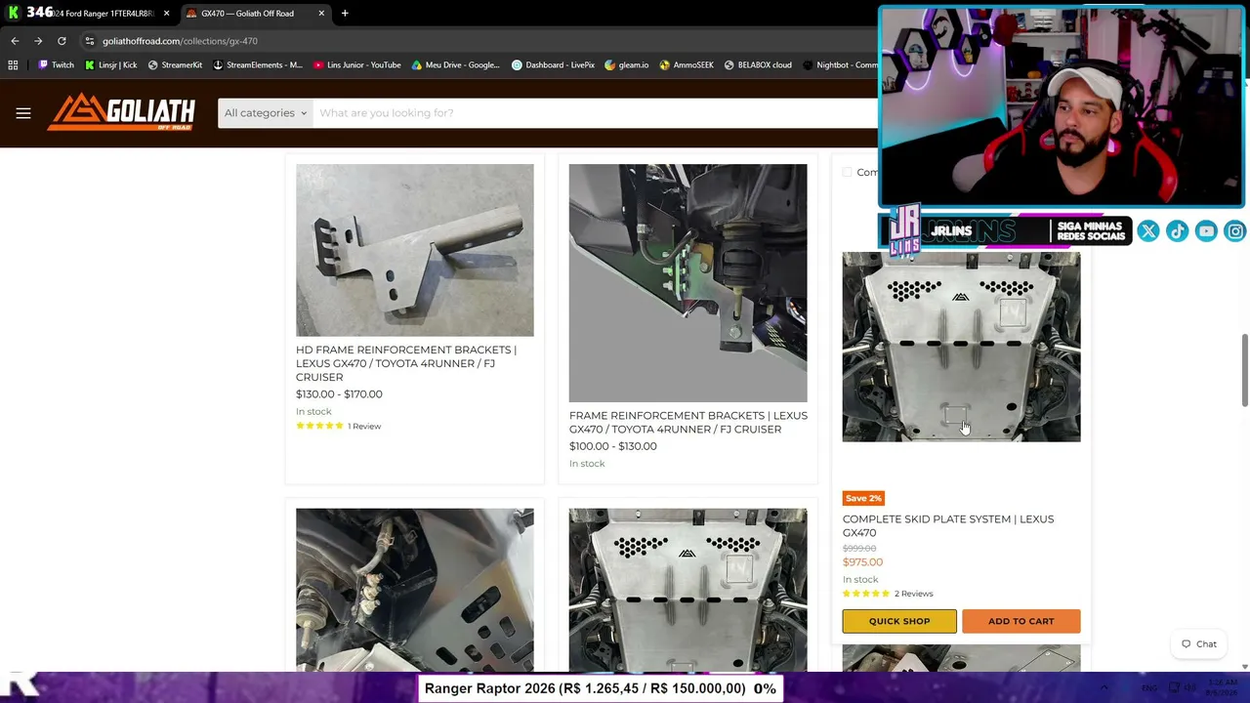
Task: Click the QUICK SHOP button
Action: [x=899, y=621]
